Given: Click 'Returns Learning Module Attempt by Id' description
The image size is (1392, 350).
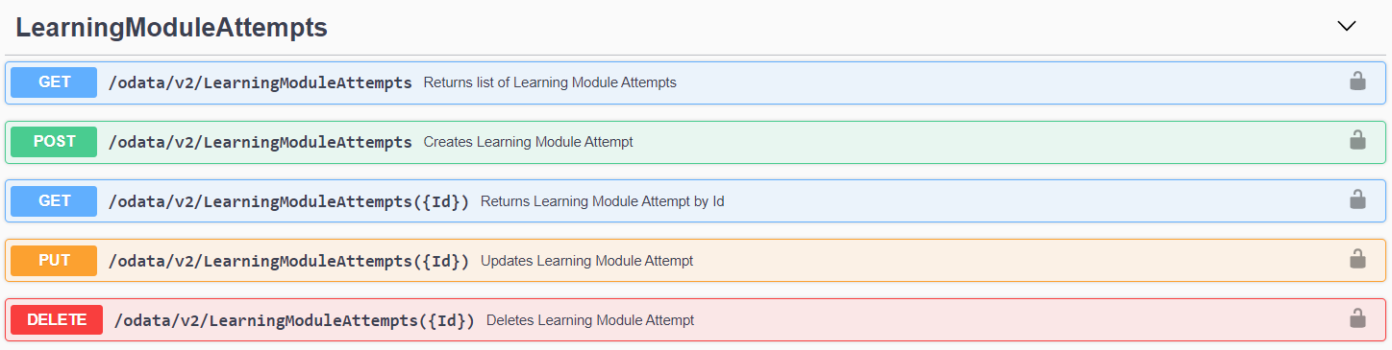Looking at the screenshot, I should 602,201.
